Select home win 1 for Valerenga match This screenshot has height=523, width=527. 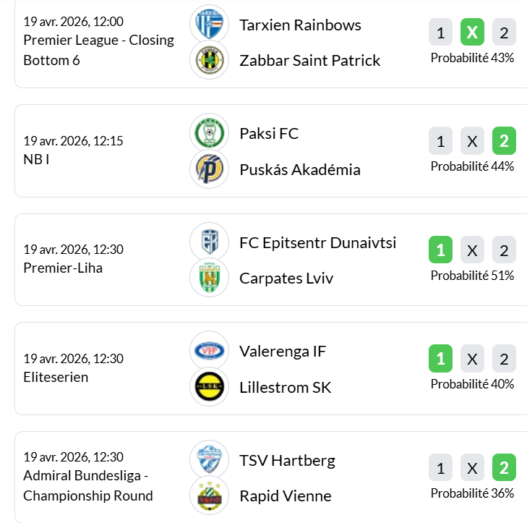pyautogui.click(x=440, y=359)
